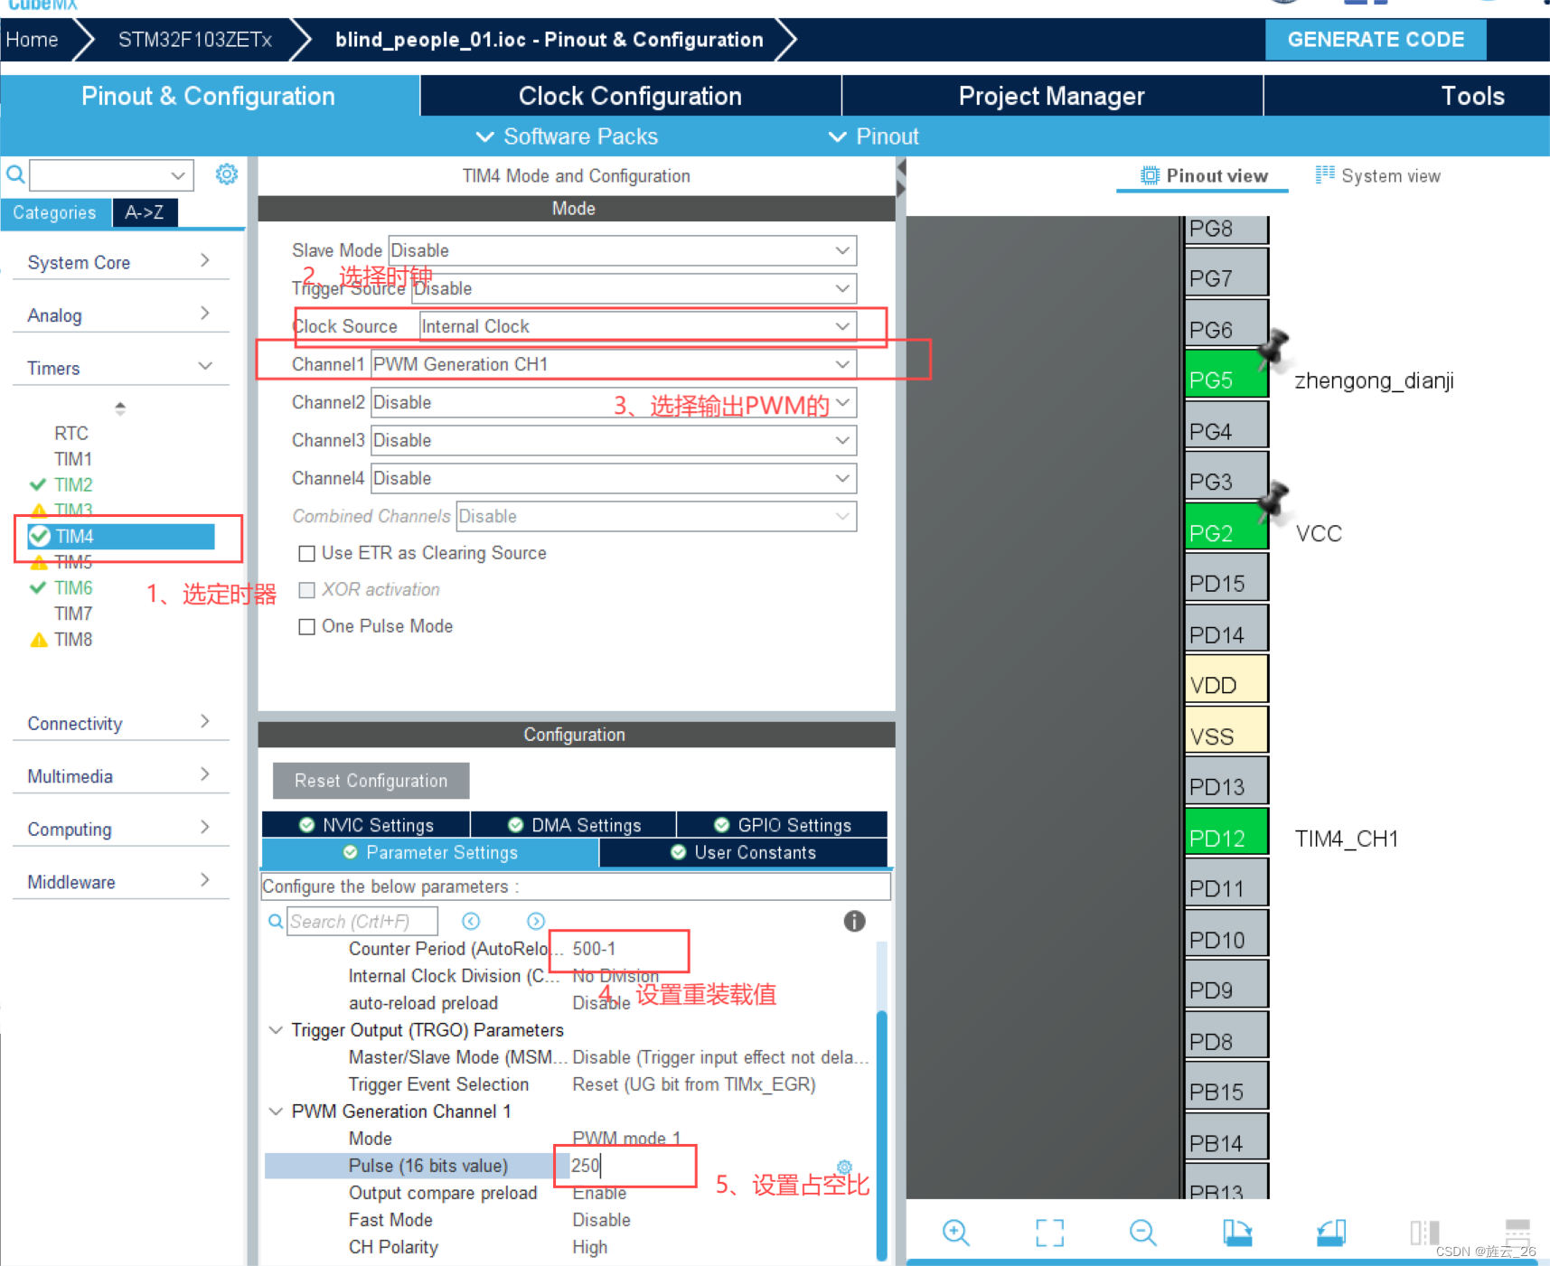
Task: Click the rotate clockwise pinout icon
Action: pyautogui.click(x=1237, y=1232)
